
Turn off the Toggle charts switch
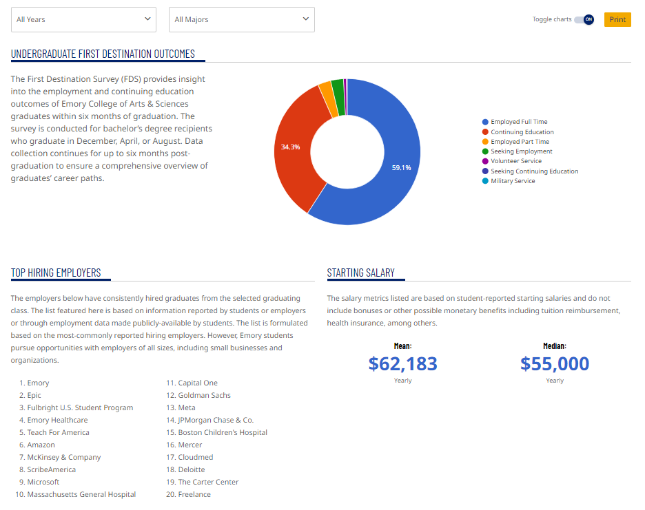[x=584, y=19]
